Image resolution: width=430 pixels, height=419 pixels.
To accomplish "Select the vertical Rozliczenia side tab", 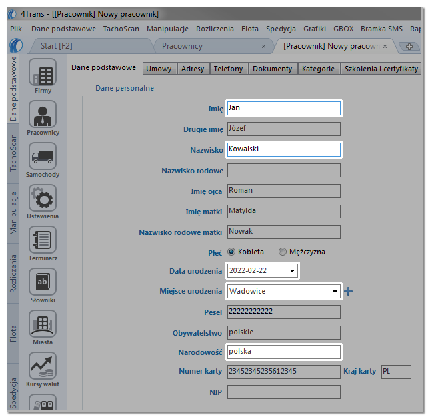I will pos(13,274).
